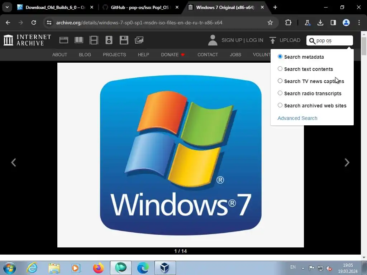Open Chrome Labs flask icon
This screenshot has width=367, height=275.
307,23
